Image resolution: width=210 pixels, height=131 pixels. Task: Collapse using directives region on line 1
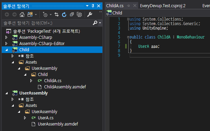tap(128, 19)
